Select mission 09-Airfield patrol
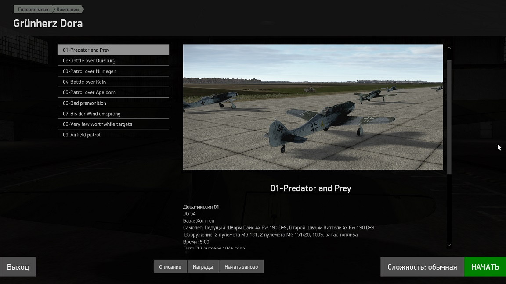 [113, 135]
